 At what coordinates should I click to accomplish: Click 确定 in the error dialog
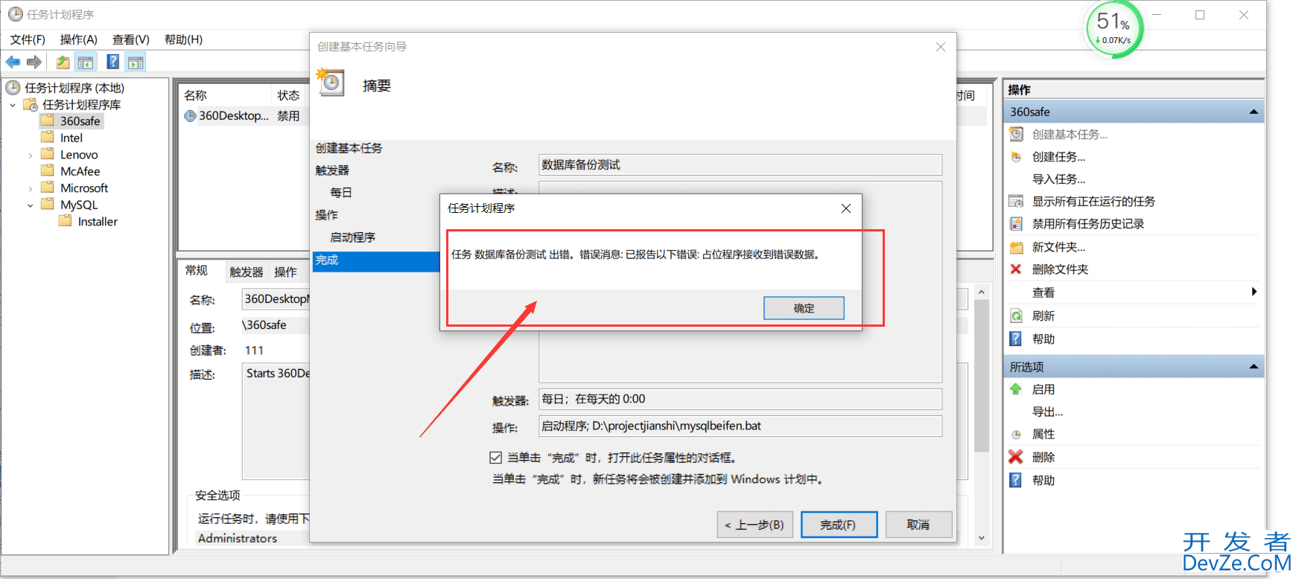tap(804, 308)
